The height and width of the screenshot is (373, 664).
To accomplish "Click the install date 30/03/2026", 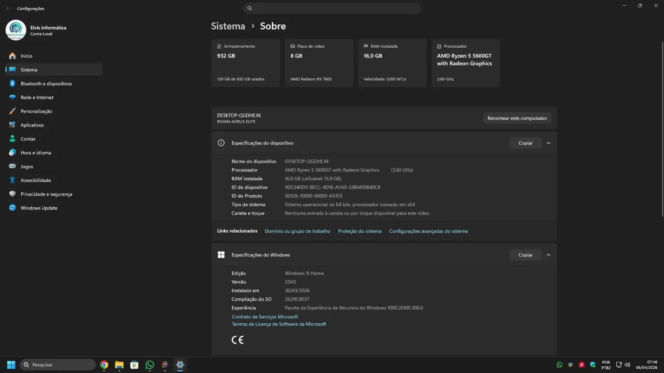I will tap(297, 291).
